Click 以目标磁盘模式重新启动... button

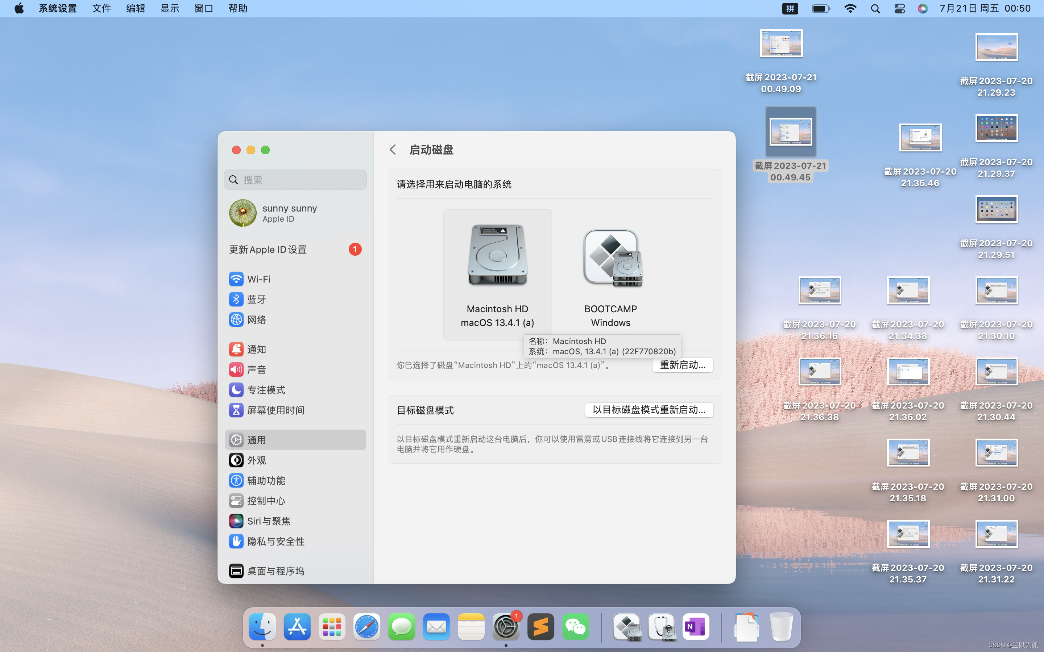tap(649, 410)
